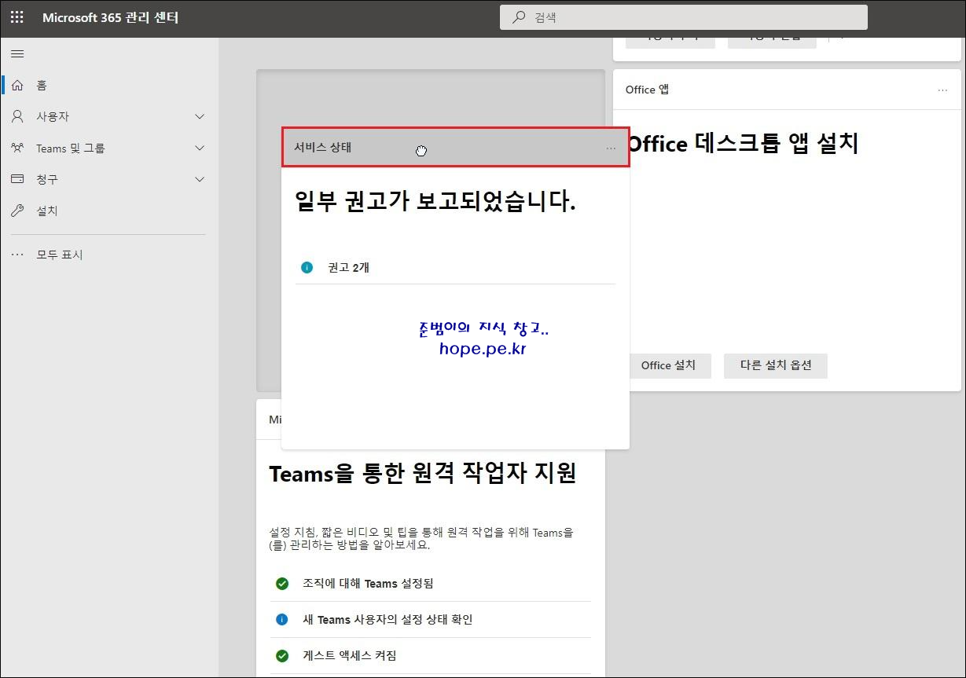The image size is (966, 678).
Task: Expand the 사용자 menu chevron
Action: (200, 116)
